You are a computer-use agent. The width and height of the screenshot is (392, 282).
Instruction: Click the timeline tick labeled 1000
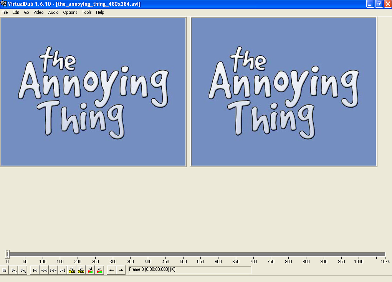pyautogui.click(x=359, y=261)
